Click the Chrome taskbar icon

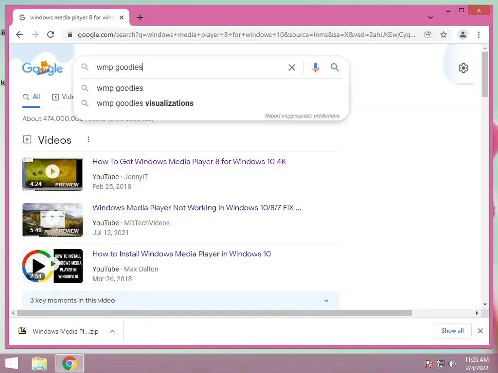[x=70, y=363]
